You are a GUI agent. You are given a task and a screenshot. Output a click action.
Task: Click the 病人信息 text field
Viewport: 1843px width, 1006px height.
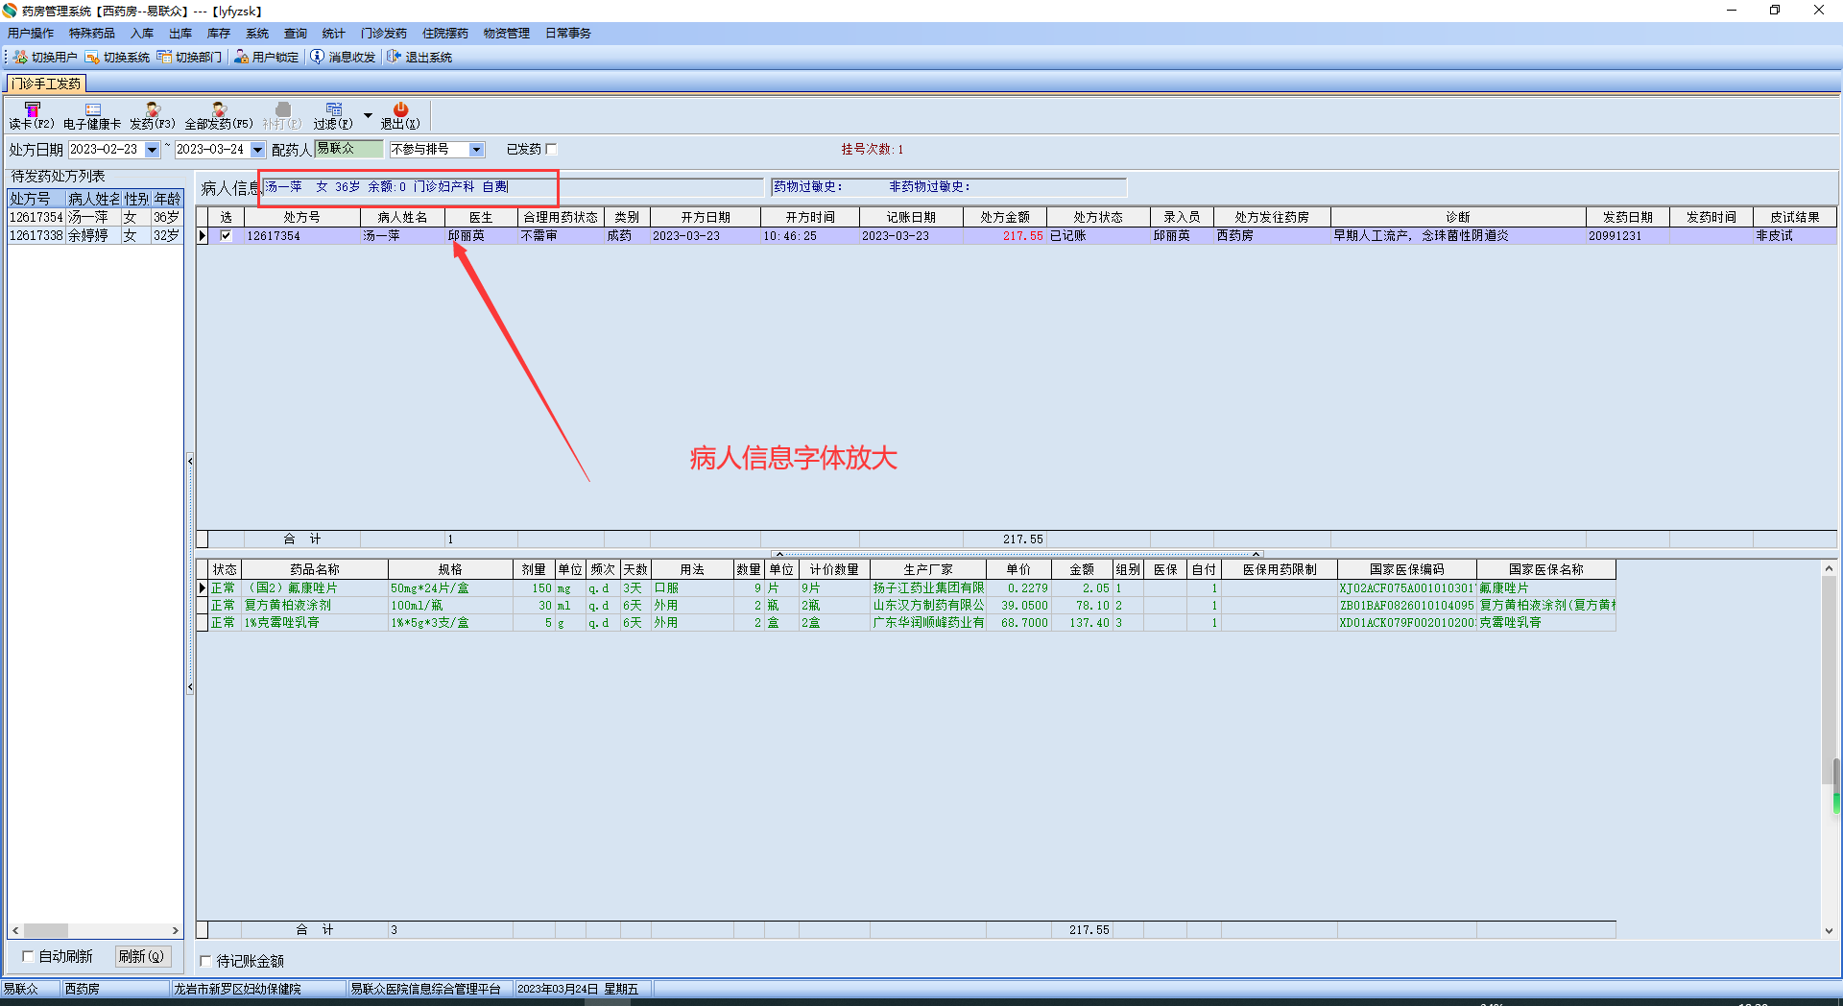(x=514, y=187)
